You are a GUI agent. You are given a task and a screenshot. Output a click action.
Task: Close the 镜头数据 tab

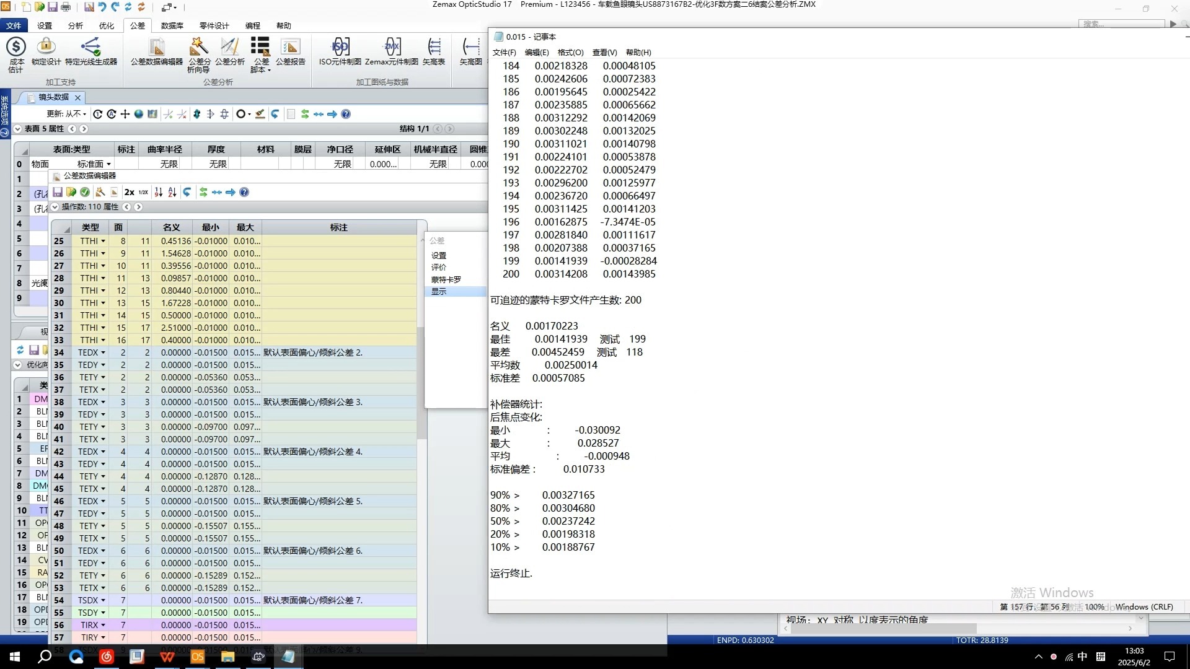pos(78,98)
